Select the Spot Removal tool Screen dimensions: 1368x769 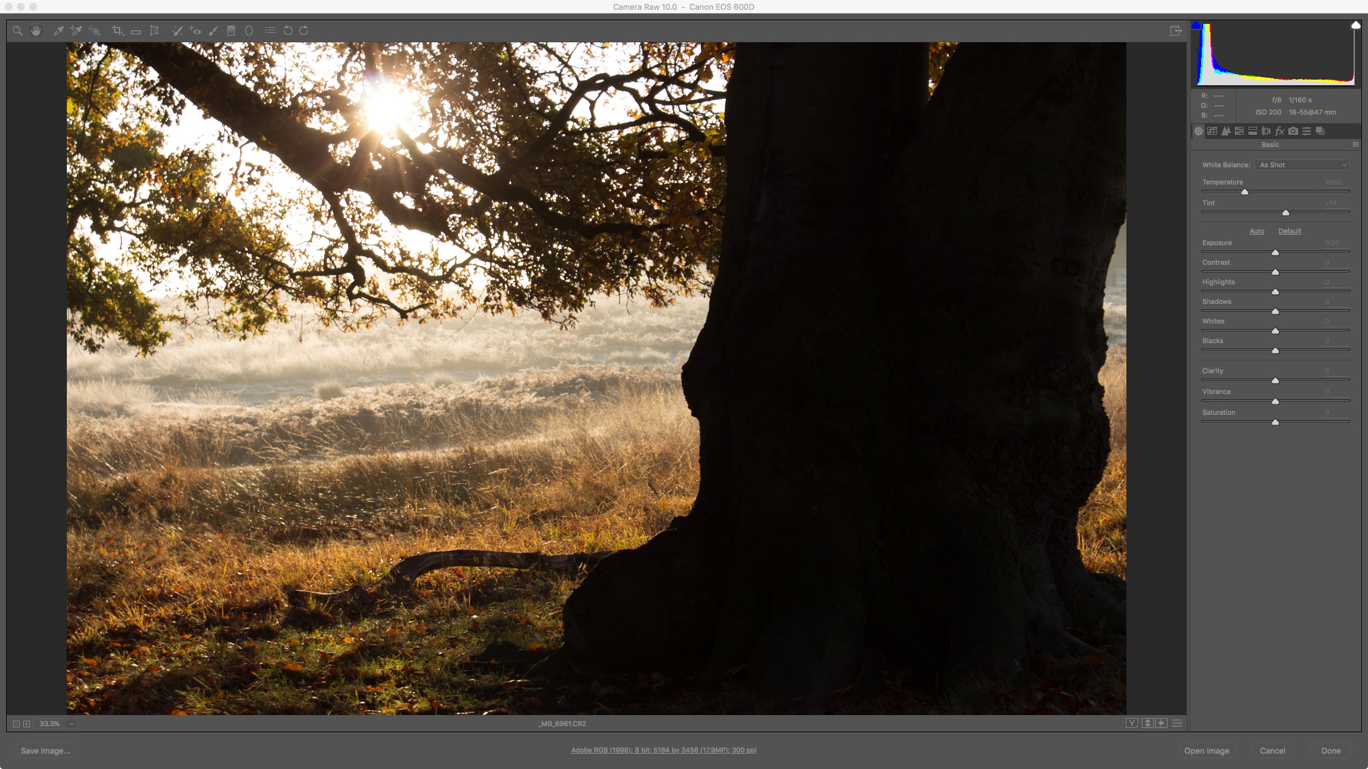(x=177, y=31)
